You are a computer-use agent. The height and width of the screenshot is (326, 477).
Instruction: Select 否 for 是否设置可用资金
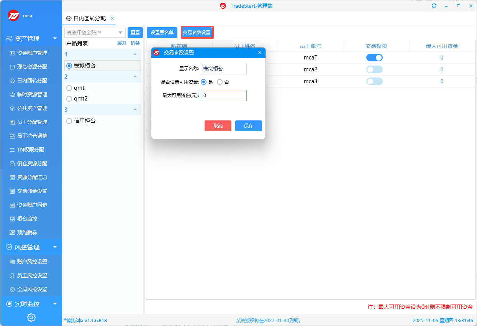[x=220, y=82]
